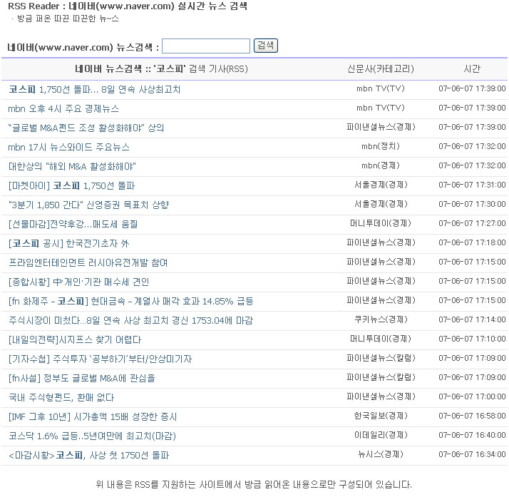Click the footer note about RSS-supported sites
This screenshot has height=497, width=509.
[x=254, y=485]
